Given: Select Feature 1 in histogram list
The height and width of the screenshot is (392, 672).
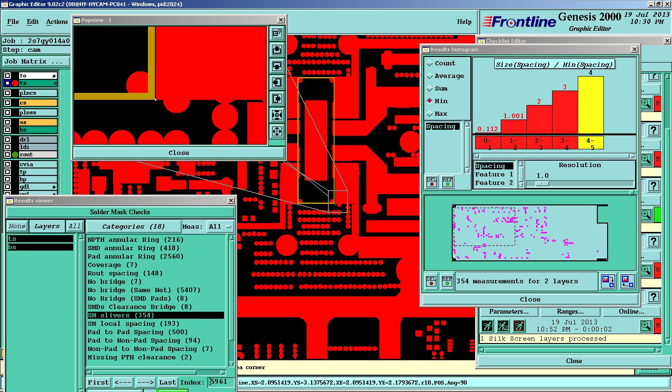Looking at the screenshot, I should (494, 175).
